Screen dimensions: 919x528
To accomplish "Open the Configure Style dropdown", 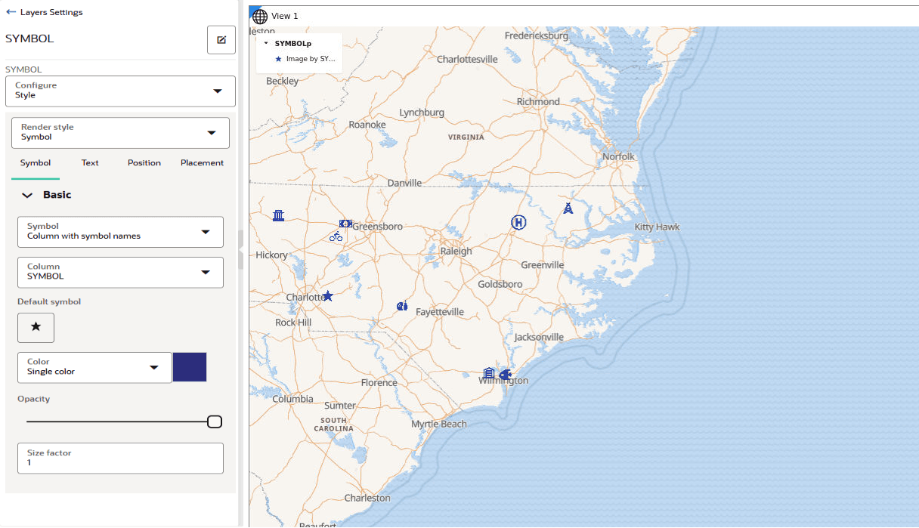I will (x=121, y=91).
